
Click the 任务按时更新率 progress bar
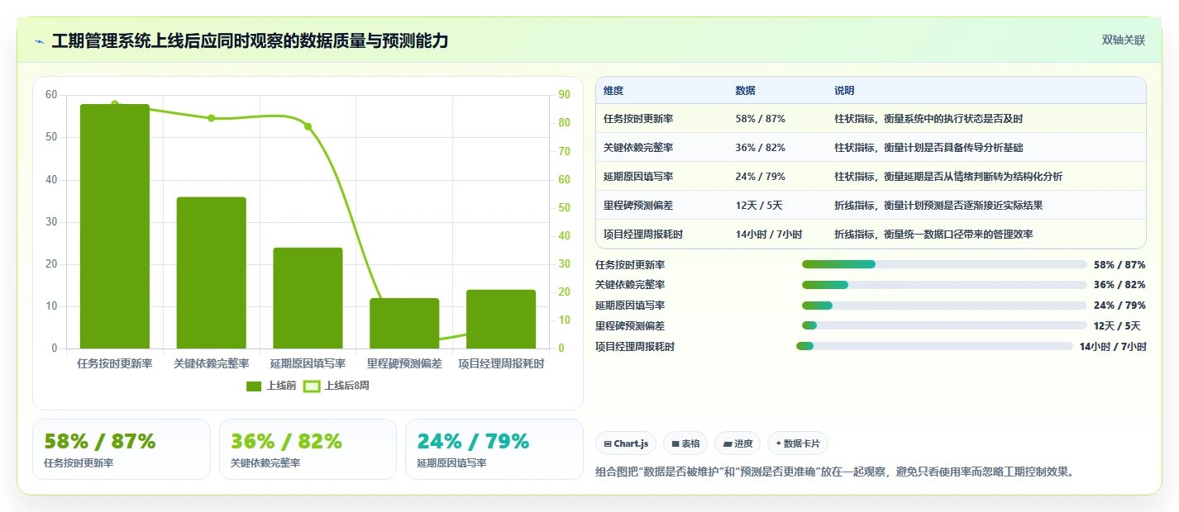(944, 264)
